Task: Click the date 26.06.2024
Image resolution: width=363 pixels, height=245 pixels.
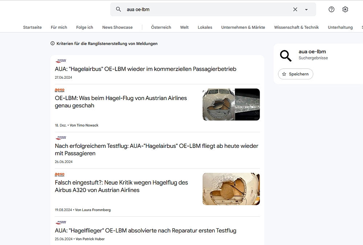Action: [x=64, y=162]
